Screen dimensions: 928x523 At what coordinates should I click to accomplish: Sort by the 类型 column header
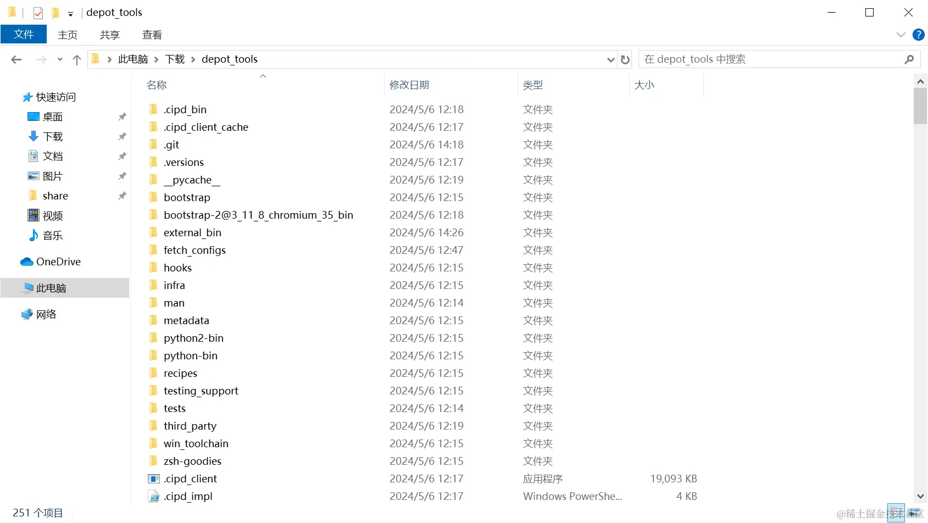pyautogui.click(x=533, y=85)
